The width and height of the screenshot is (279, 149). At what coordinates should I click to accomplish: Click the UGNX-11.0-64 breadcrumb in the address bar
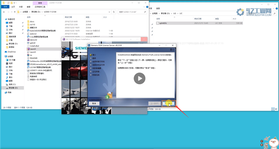pyautogui.click(x=50, y=12)
